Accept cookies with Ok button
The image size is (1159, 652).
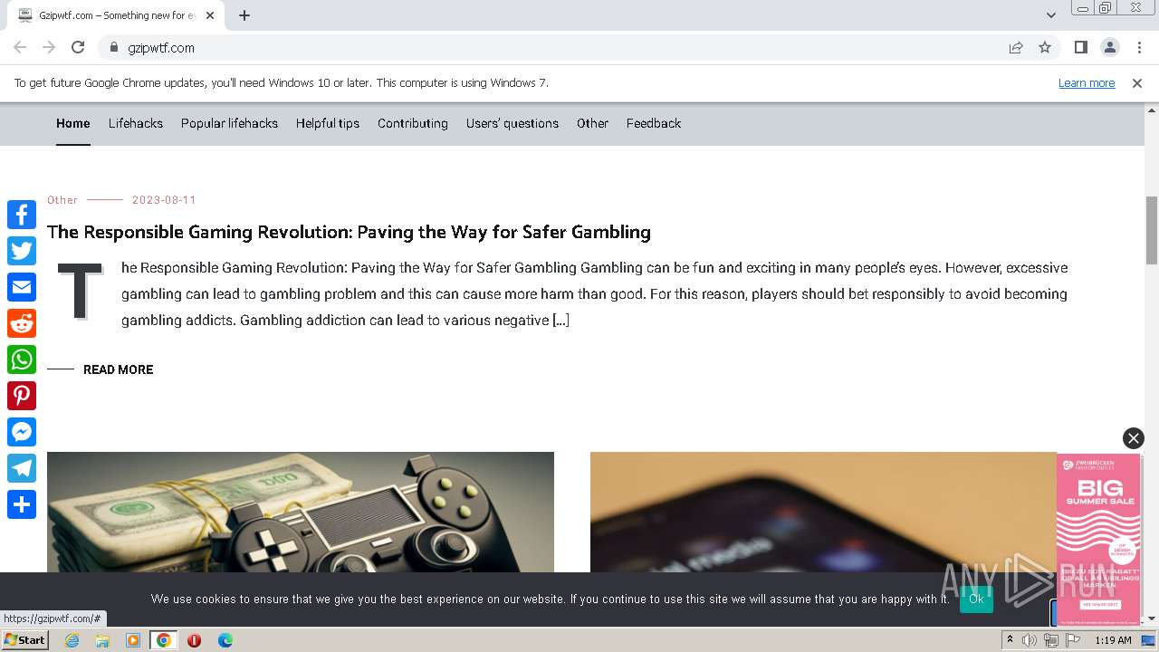976,599
